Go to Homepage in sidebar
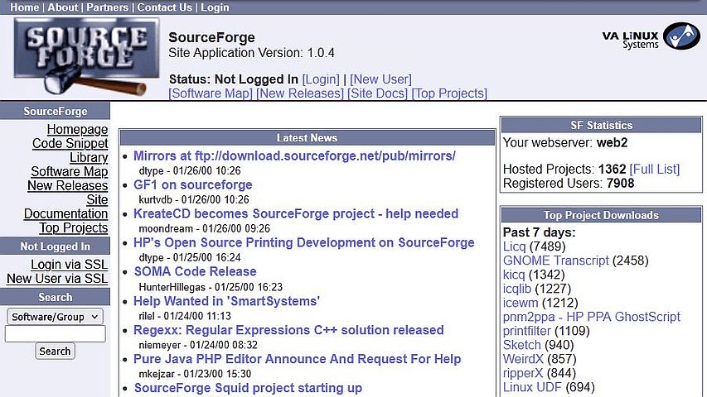 tap(78, 130)
